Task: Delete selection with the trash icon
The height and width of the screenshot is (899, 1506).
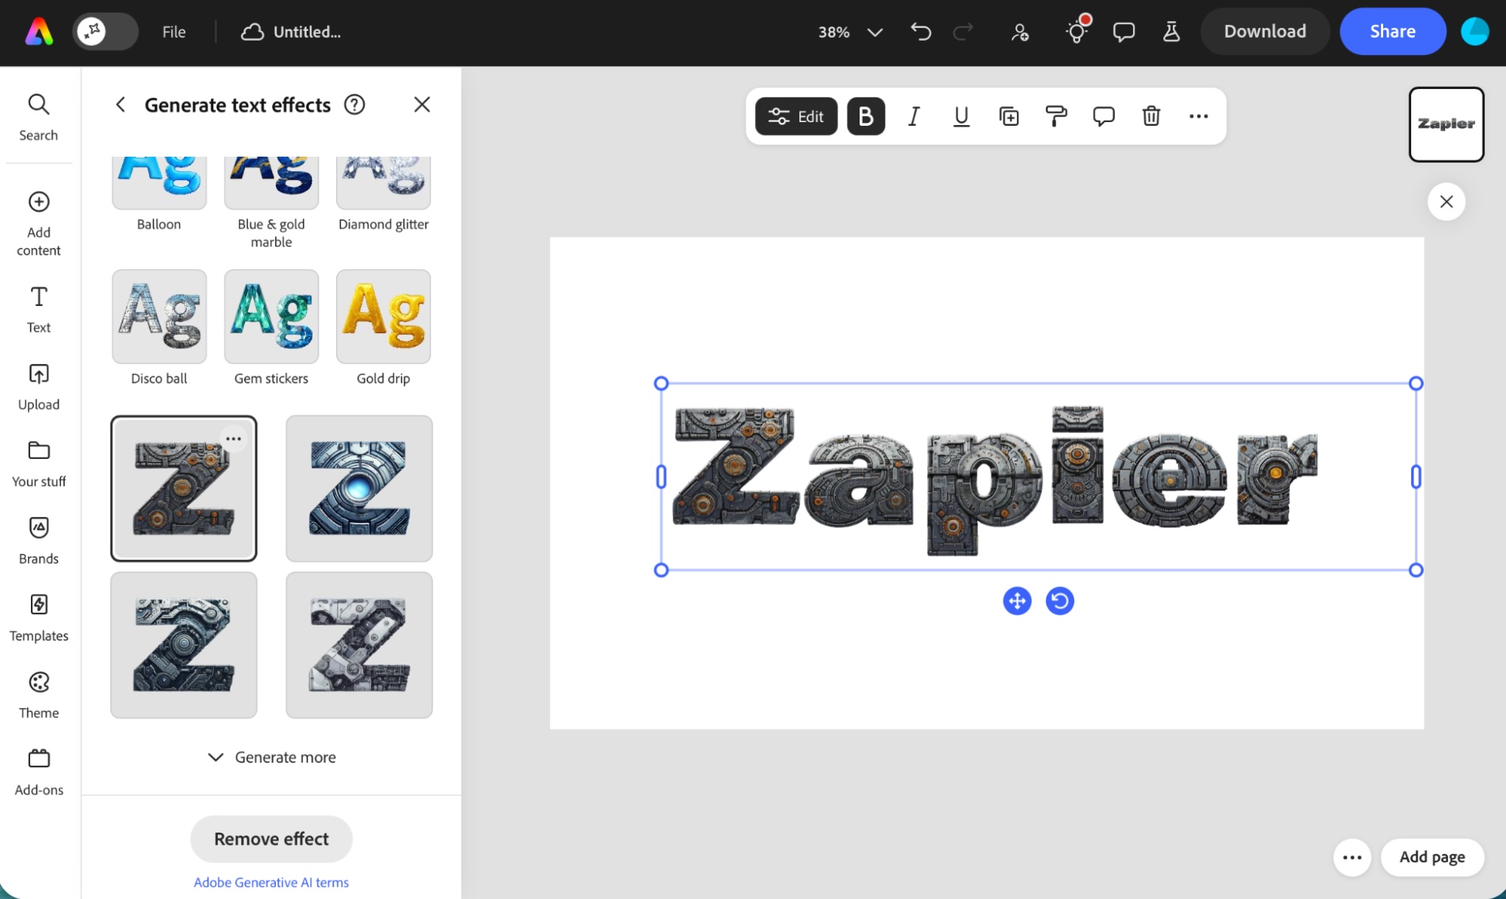Action: [1150, 116]
